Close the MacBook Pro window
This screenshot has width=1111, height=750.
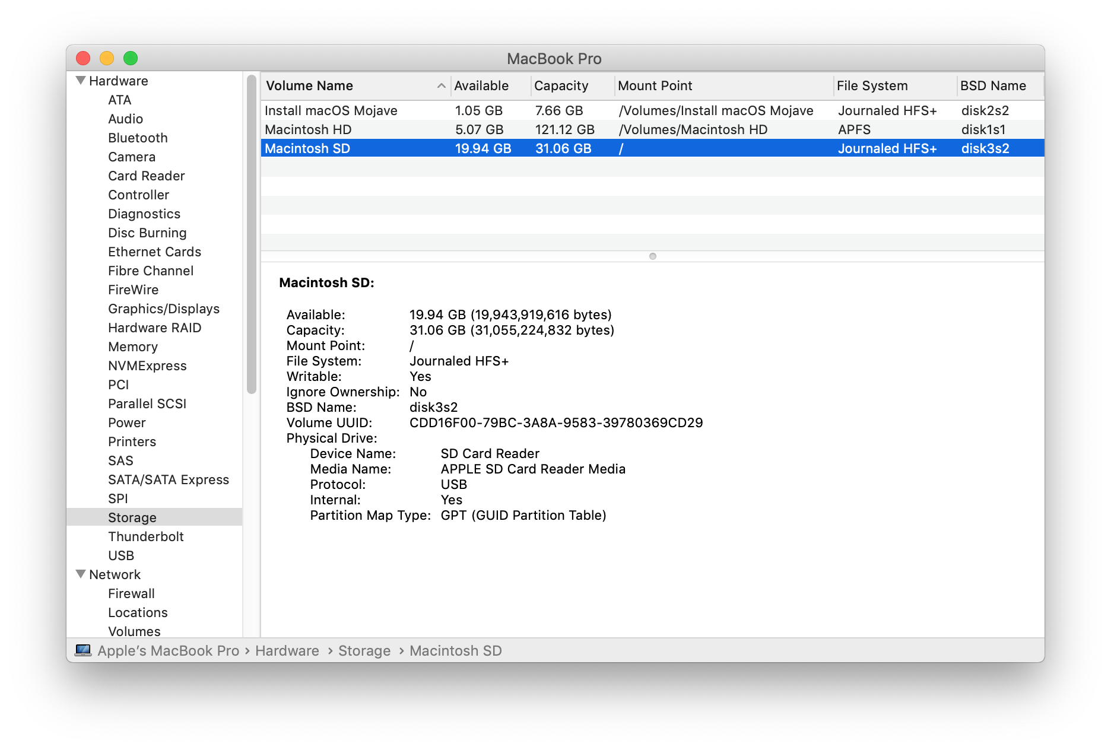tap(83, 58)
